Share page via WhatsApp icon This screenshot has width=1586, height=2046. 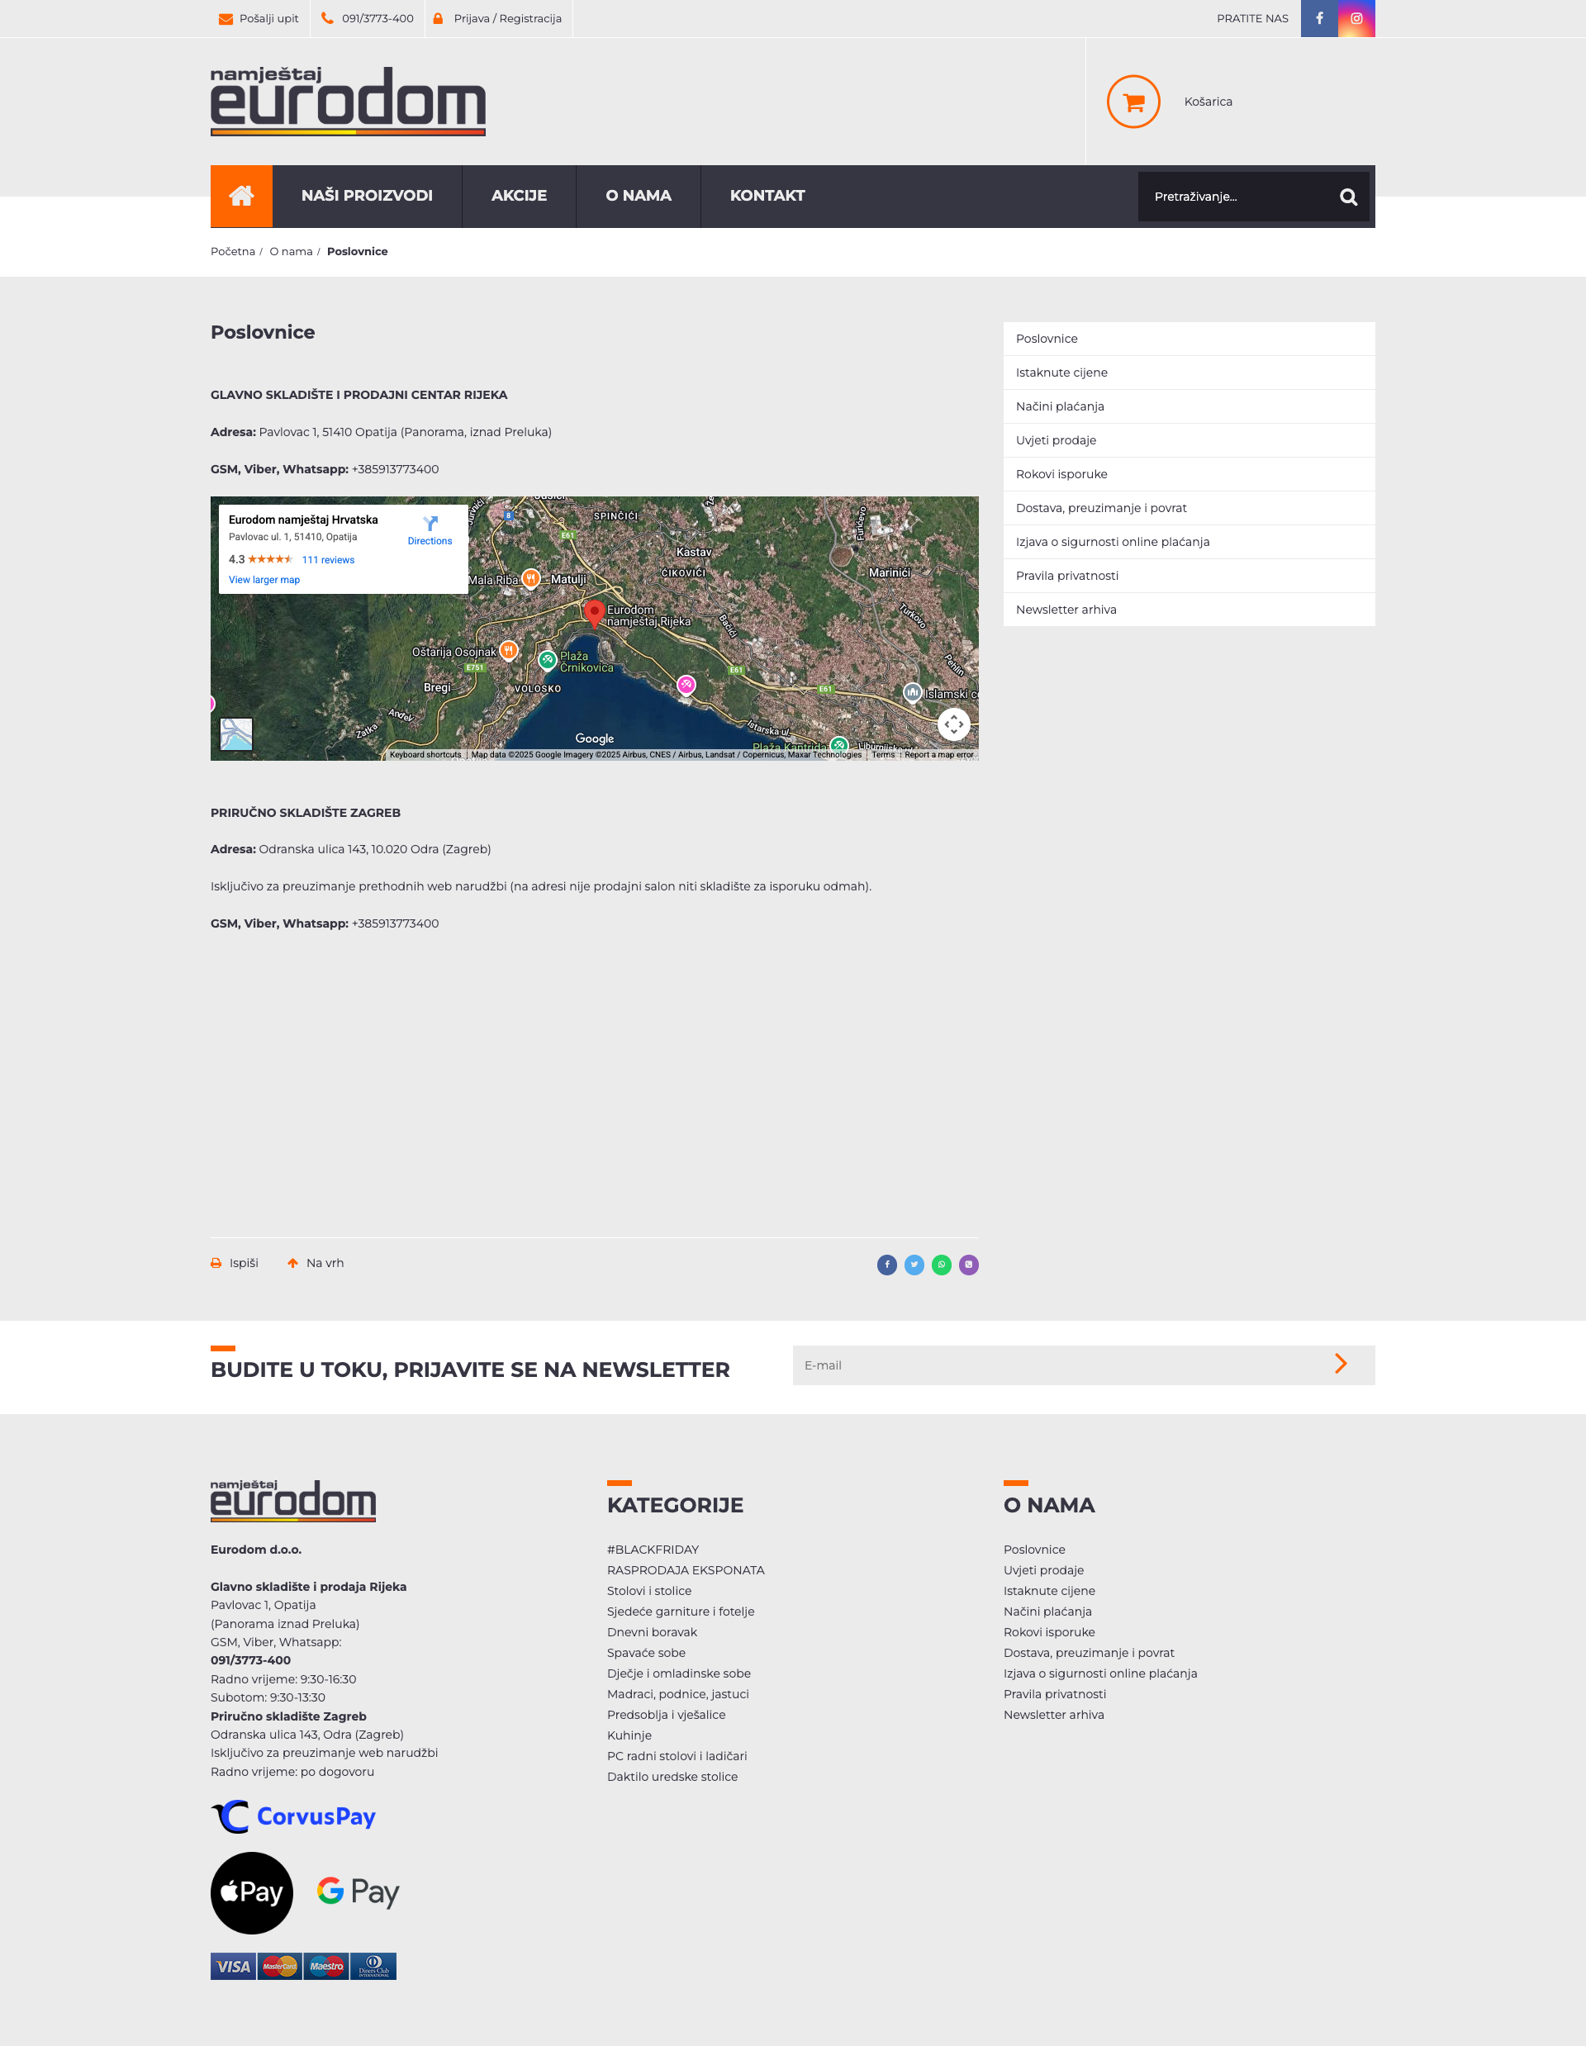click(x=941, y=1265)
